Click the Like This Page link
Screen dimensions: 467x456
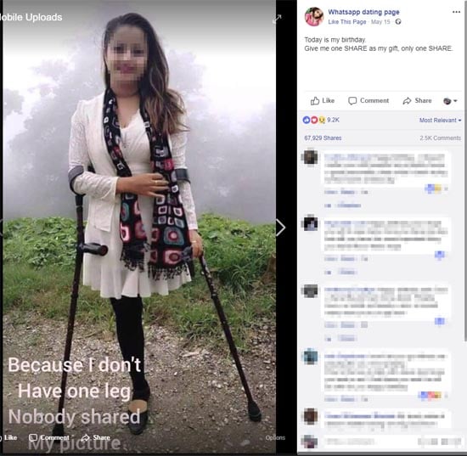pos(347,22)
